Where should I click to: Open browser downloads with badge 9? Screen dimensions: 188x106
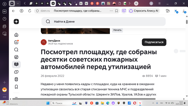pyautogui.click(x=184, y=11)
